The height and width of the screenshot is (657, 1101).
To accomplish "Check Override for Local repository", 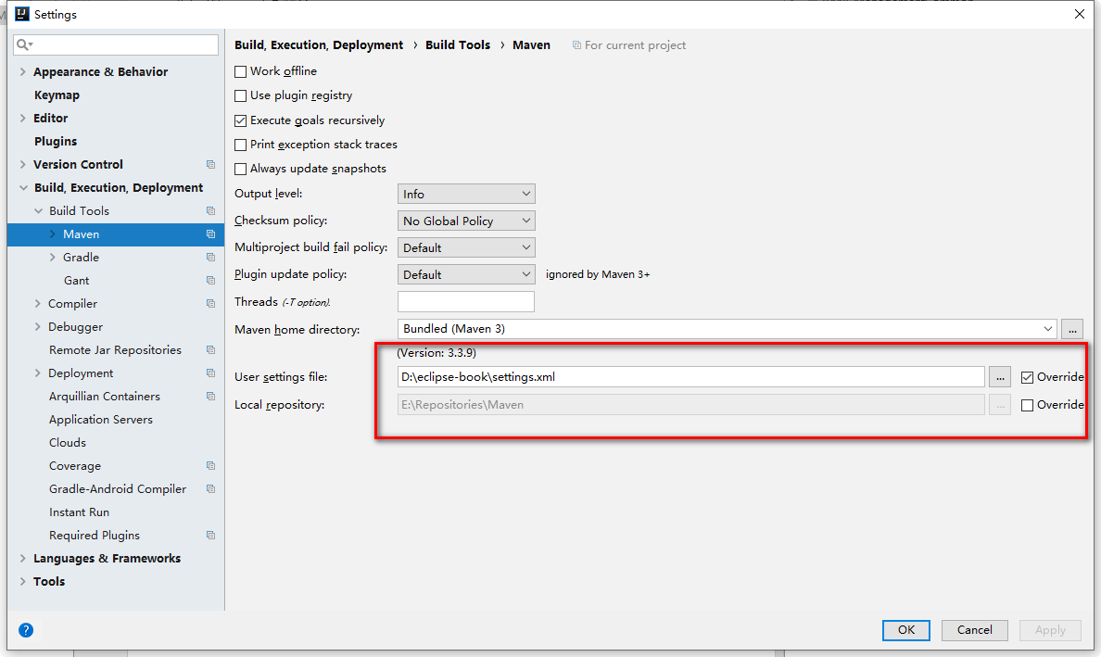I will point(1027,405).
